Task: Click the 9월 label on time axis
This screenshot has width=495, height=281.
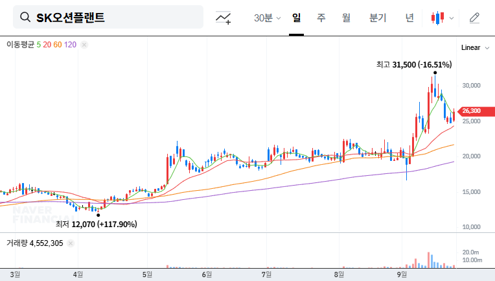Action: pyautogui.click(x=402, y=275)
